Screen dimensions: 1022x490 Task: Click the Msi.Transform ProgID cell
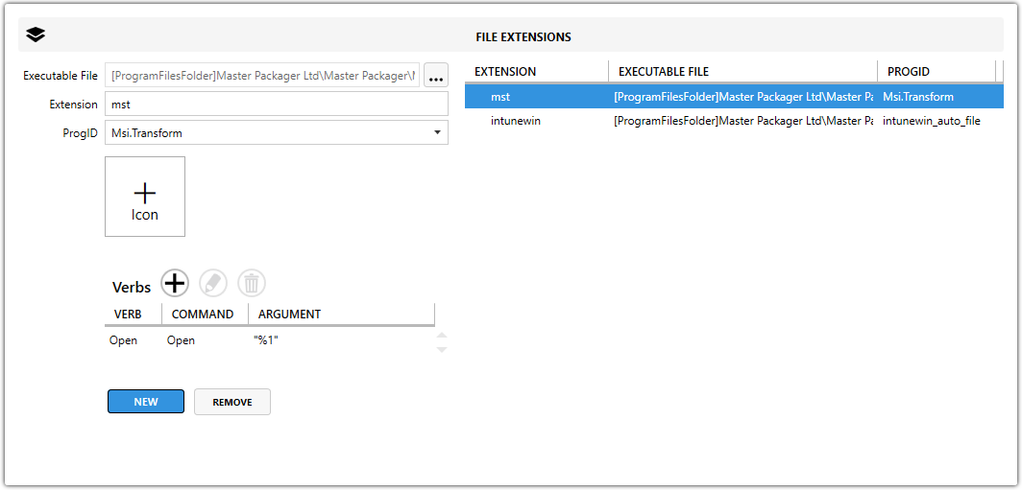918,97
